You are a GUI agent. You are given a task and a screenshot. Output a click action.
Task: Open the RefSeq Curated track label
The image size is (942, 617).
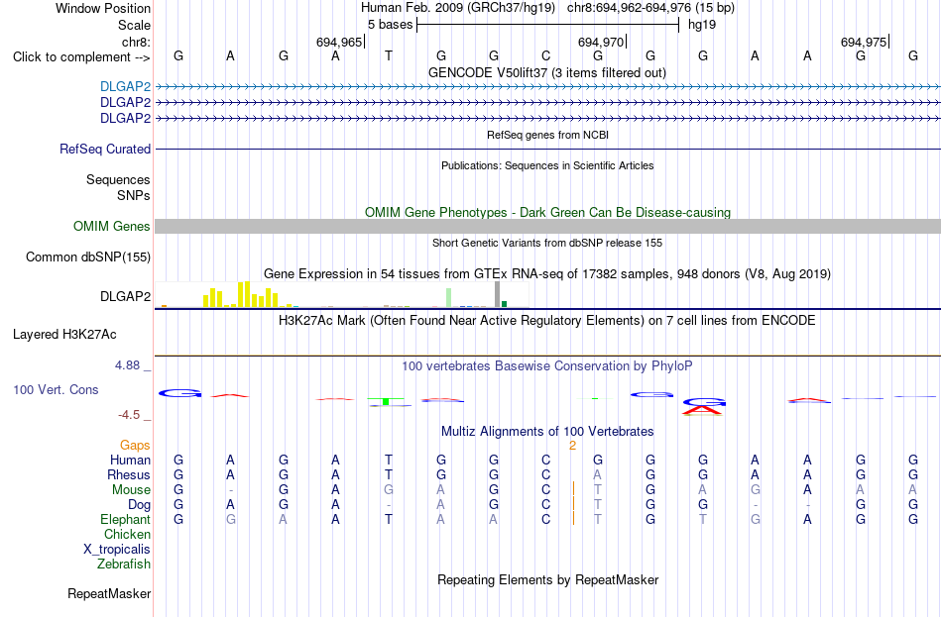[x=104, y=149]
